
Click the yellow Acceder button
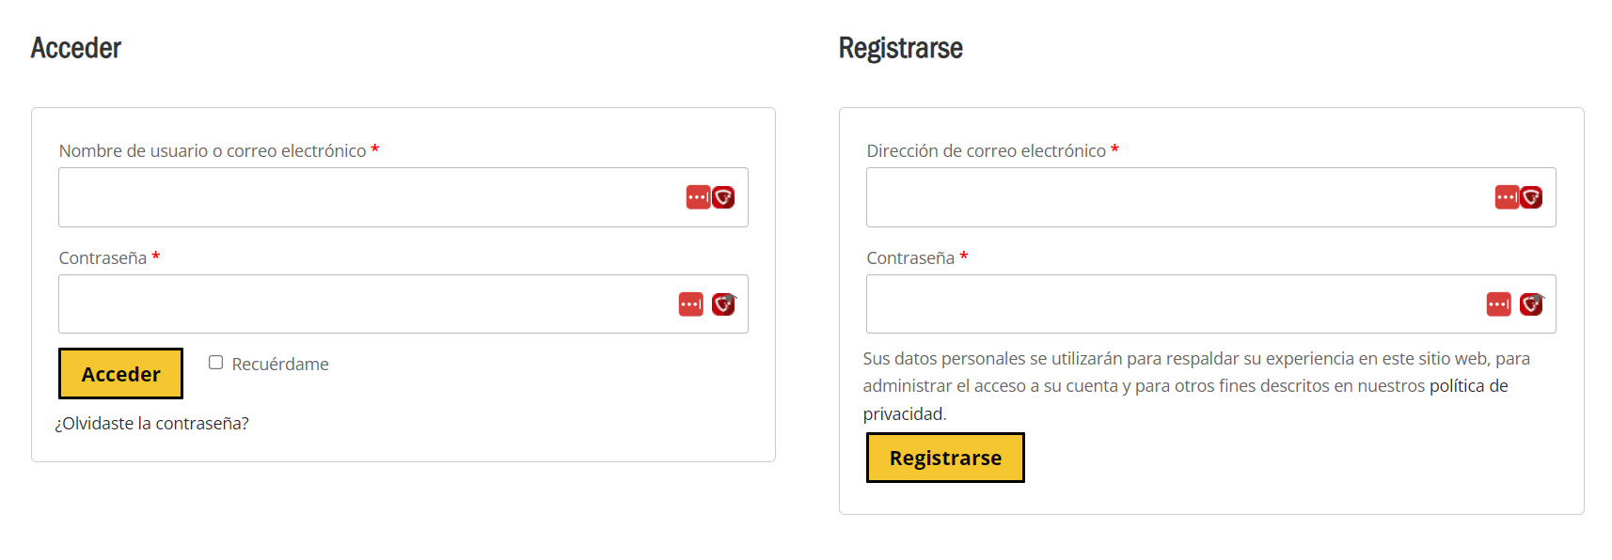pos(120,374)
